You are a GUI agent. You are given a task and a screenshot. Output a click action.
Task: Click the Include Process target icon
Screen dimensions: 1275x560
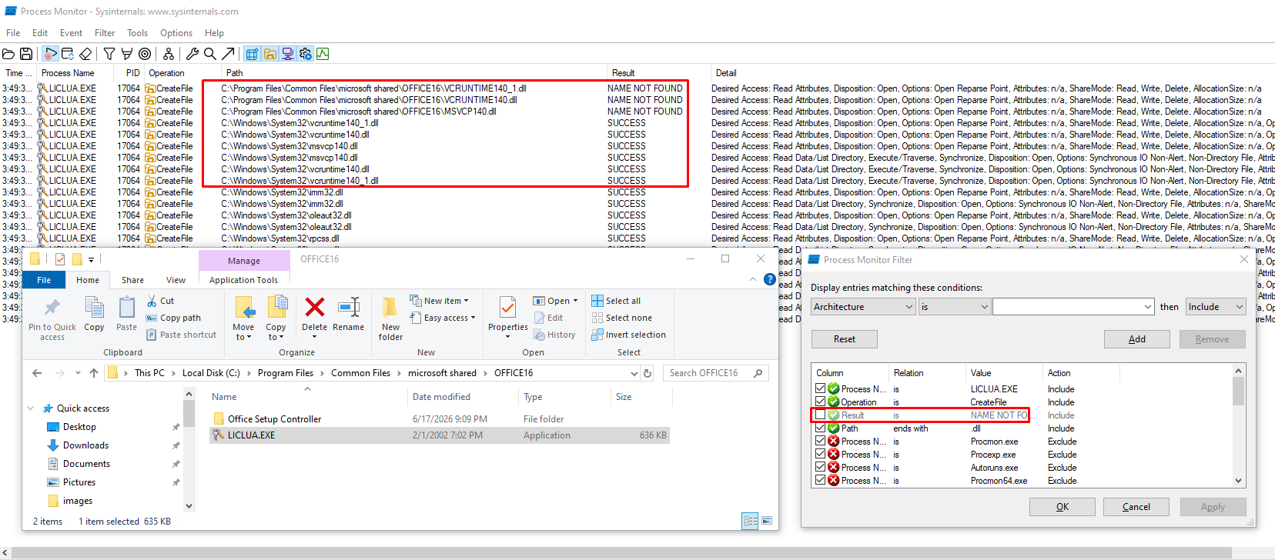[145, 54]
